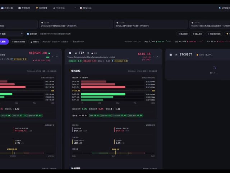Click the yellow-bordered gem badge on the left card
The height and width of the screenshot is (173, 230).
click(18, 59)
